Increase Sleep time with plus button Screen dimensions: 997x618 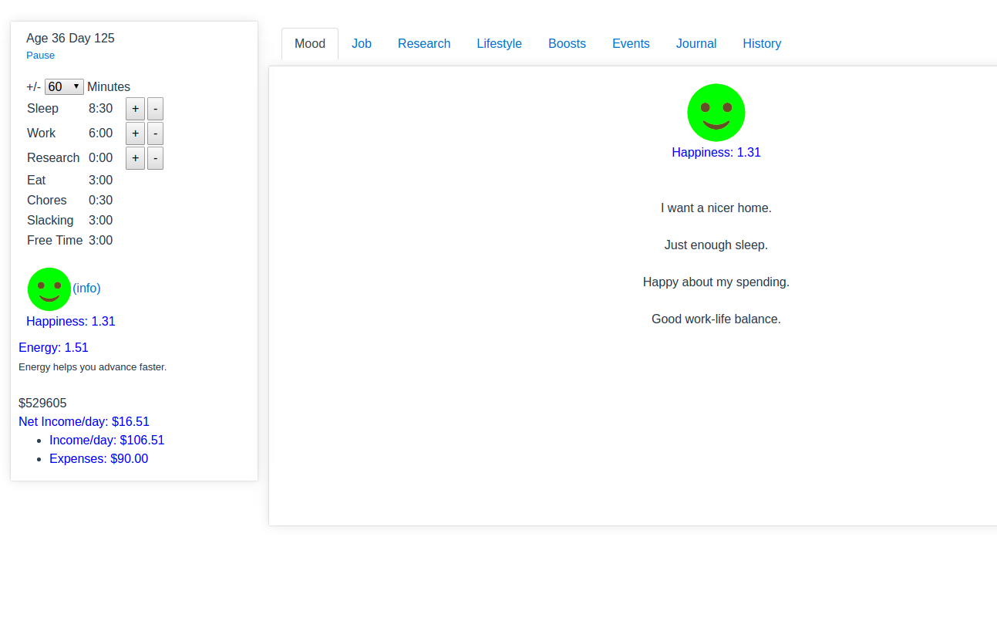click(x=135, y=109)
